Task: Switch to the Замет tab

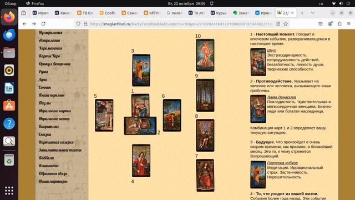Action: (x=241, y=13)
